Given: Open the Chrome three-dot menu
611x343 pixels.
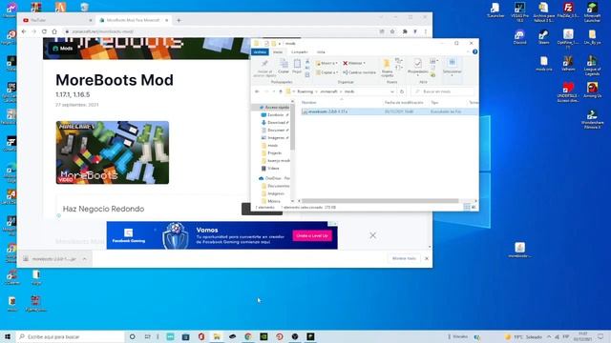Looking at the screenshot, I should pos(426,31).
